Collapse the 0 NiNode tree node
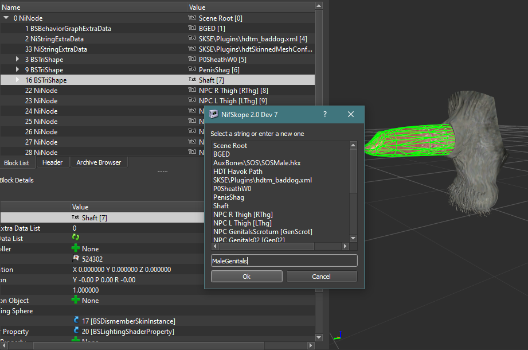The image size is (528, 350). click(6, 18)
